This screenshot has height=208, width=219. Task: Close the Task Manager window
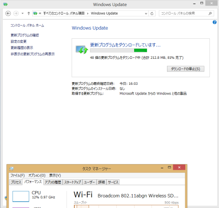179,167
